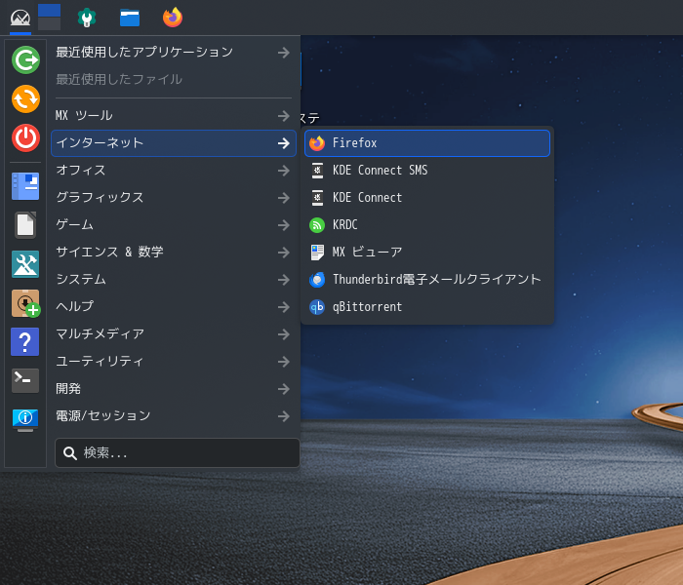Click into the 検索... search field

click(x=178, y=453)
